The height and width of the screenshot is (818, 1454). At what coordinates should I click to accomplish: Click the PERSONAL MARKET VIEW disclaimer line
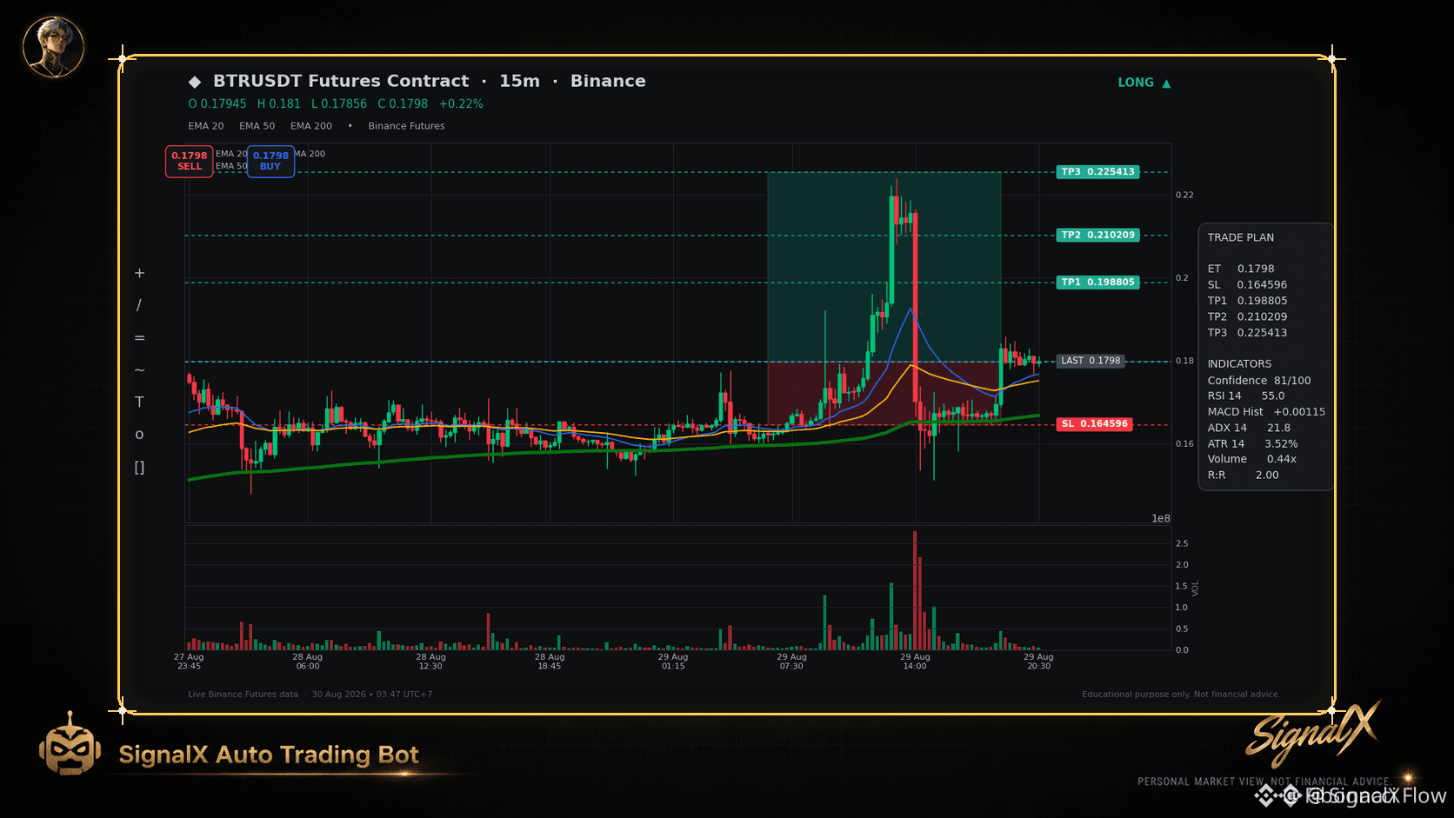coord(1264,781)
